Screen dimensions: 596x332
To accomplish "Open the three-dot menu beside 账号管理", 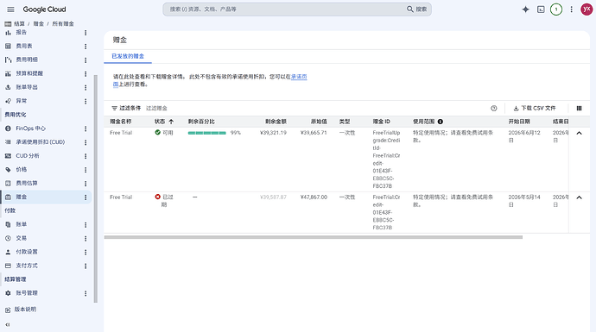I will [86, 294].
